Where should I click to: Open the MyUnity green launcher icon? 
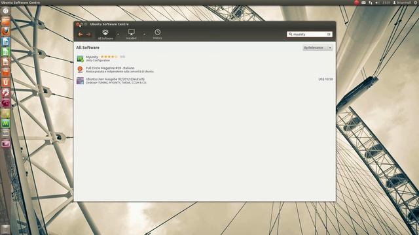click(6, 123)
